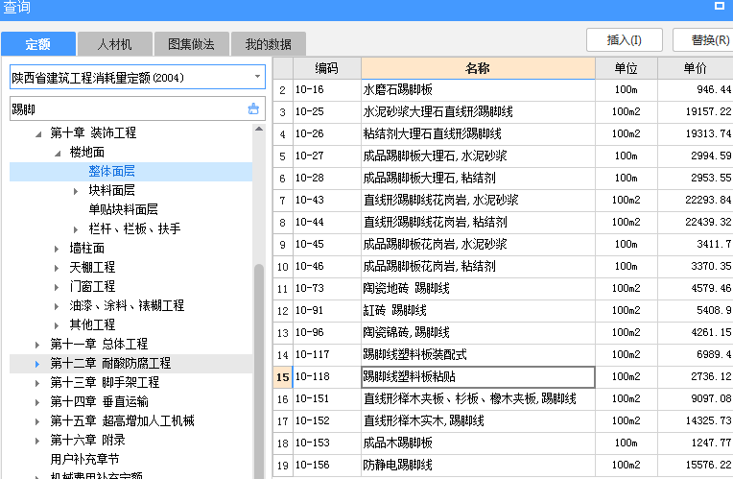Switch to the 定额 tab
The width and height of the screenshot is (733, 479).
tap(37, 44)
